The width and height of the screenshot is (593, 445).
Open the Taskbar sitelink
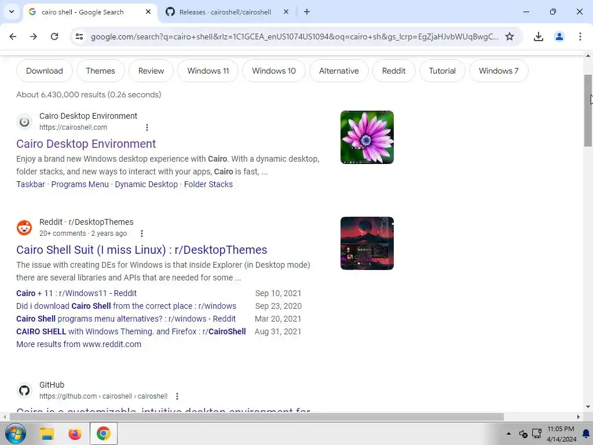tap(31, 184)
